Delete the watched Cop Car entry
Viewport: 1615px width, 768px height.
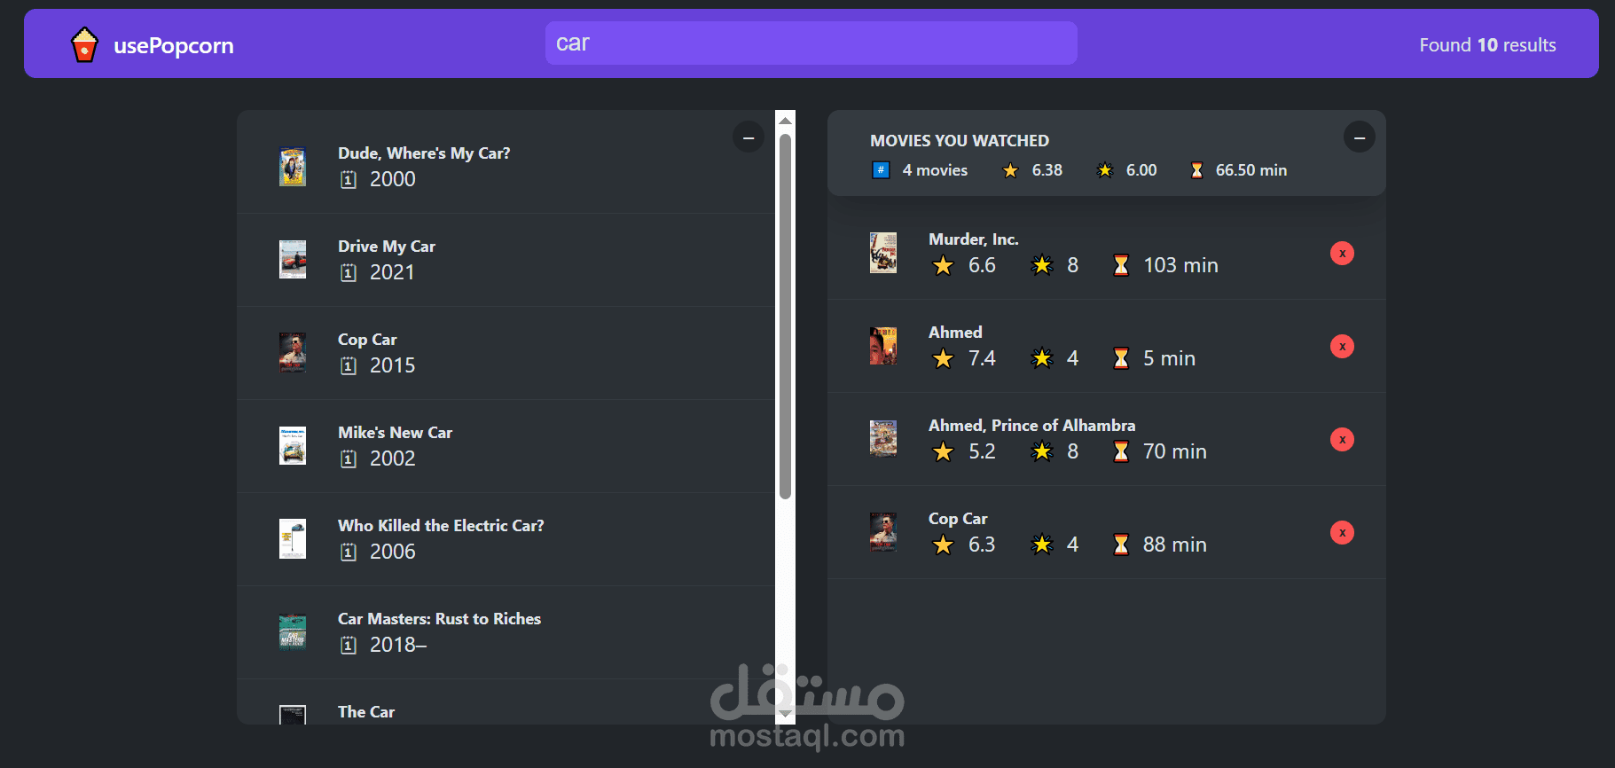1342,533
